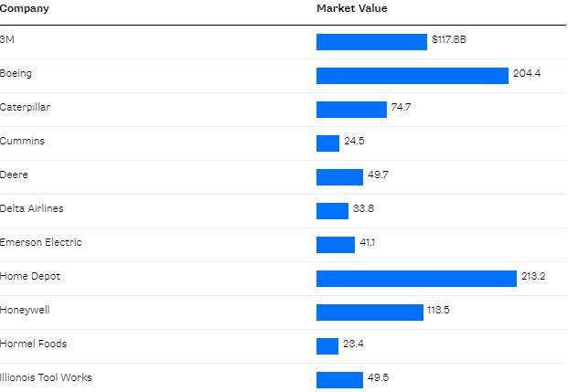Click the $117.8B value label

[x=448, y=40]
